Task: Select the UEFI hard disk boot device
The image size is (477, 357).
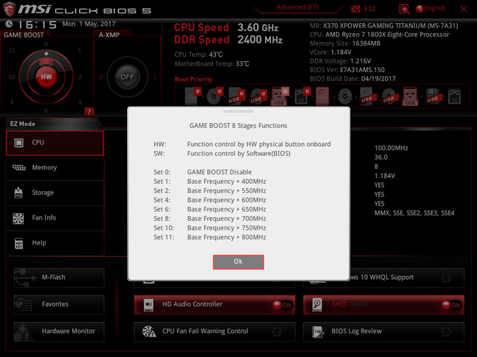Action: 193,96
